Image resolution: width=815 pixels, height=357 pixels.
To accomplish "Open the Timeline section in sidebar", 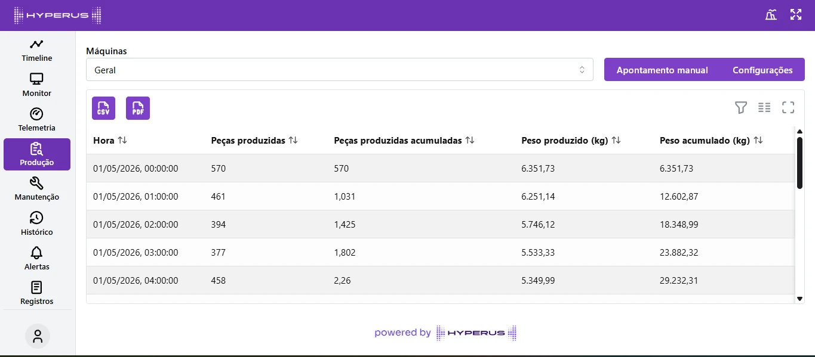I will (37, 51).
